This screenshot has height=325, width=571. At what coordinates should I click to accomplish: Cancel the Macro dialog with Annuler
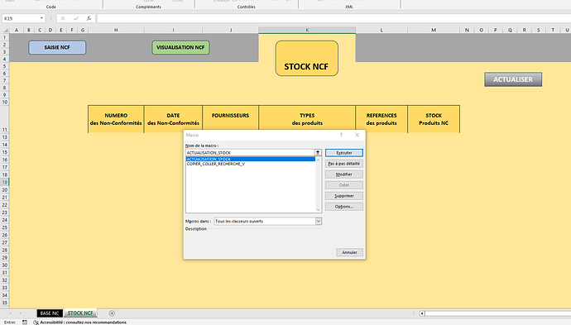349,252
